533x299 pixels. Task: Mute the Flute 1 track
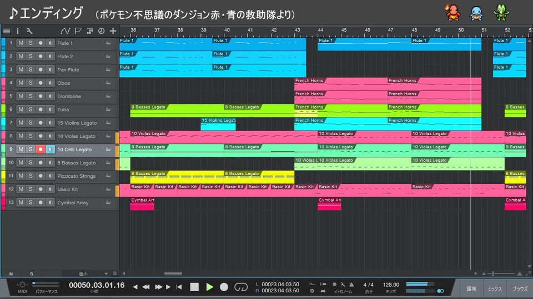[x=21, y=43]
